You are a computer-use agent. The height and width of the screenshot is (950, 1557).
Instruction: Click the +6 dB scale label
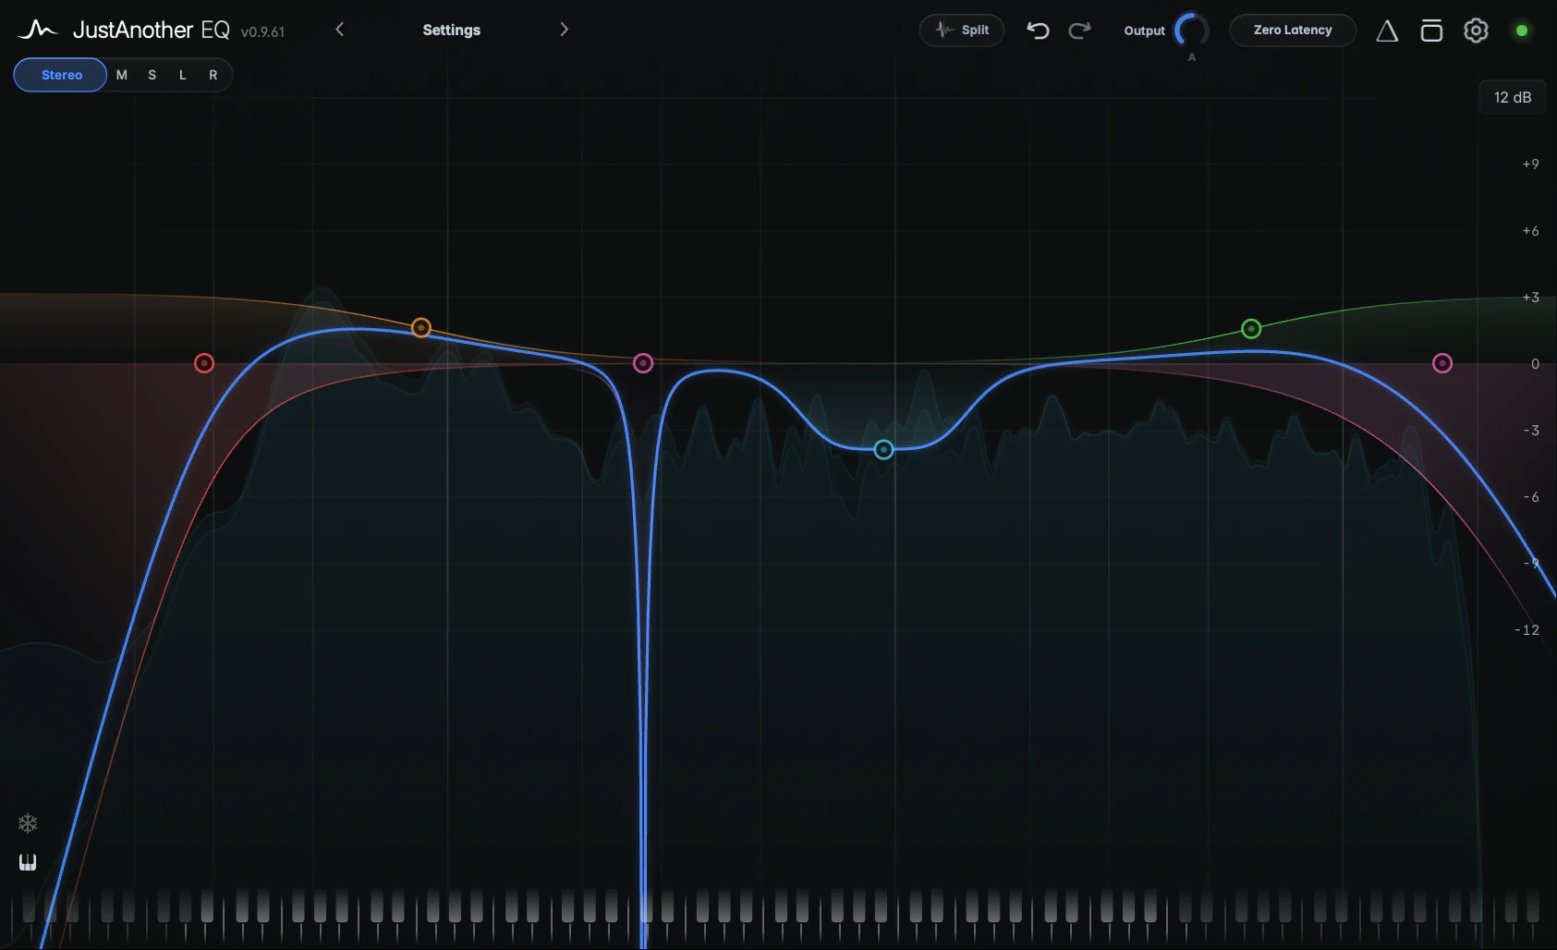tap(1530, 230)
